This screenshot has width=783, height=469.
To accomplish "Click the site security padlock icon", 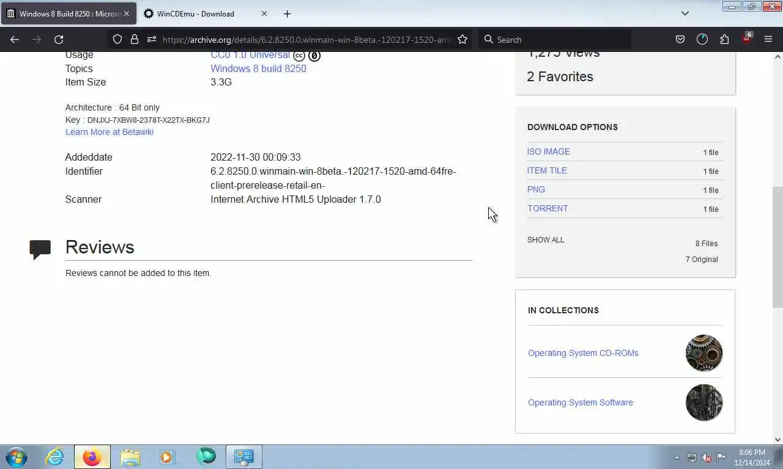I will click(x=135, y=39).
